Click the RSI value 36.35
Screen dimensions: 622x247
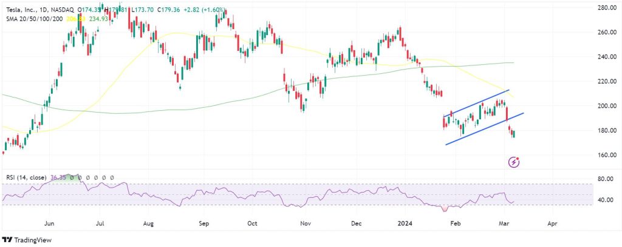click(x=58, y=178)
